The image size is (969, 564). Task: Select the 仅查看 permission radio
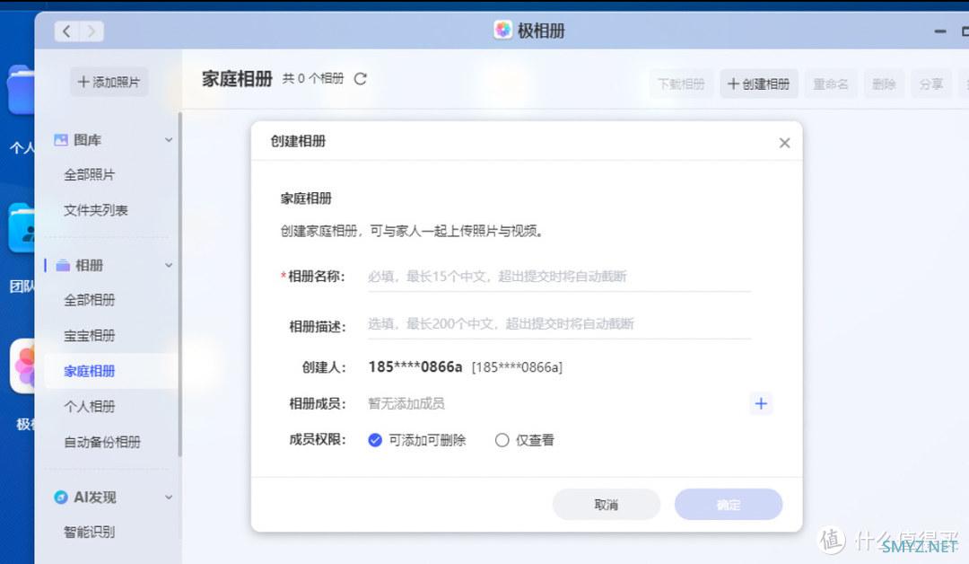pyautogui.click(x=502, y=440)
